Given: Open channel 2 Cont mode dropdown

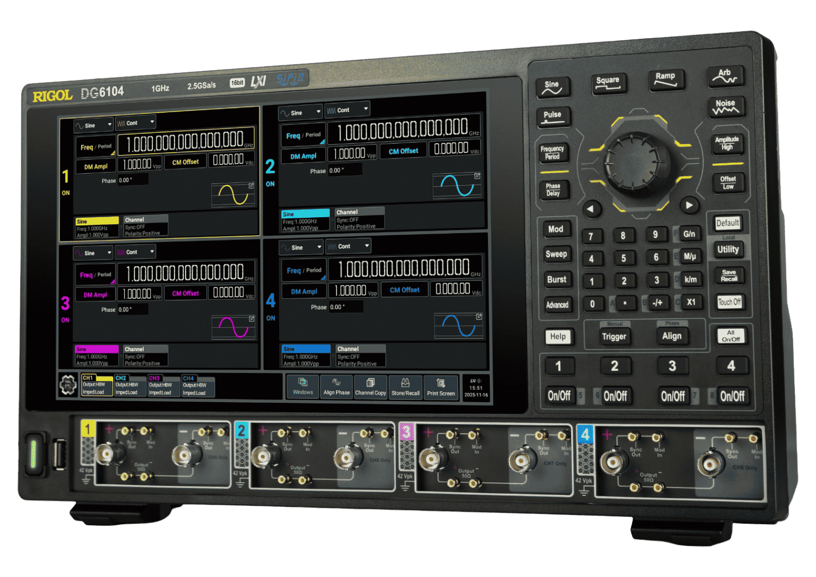Looking at the screenshot, I should pos(347,110).
